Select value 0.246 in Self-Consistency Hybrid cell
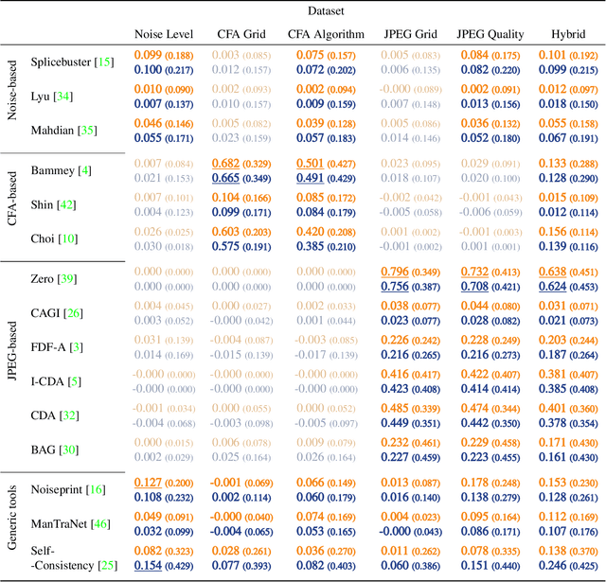606x582 pixels. (553, 565)
